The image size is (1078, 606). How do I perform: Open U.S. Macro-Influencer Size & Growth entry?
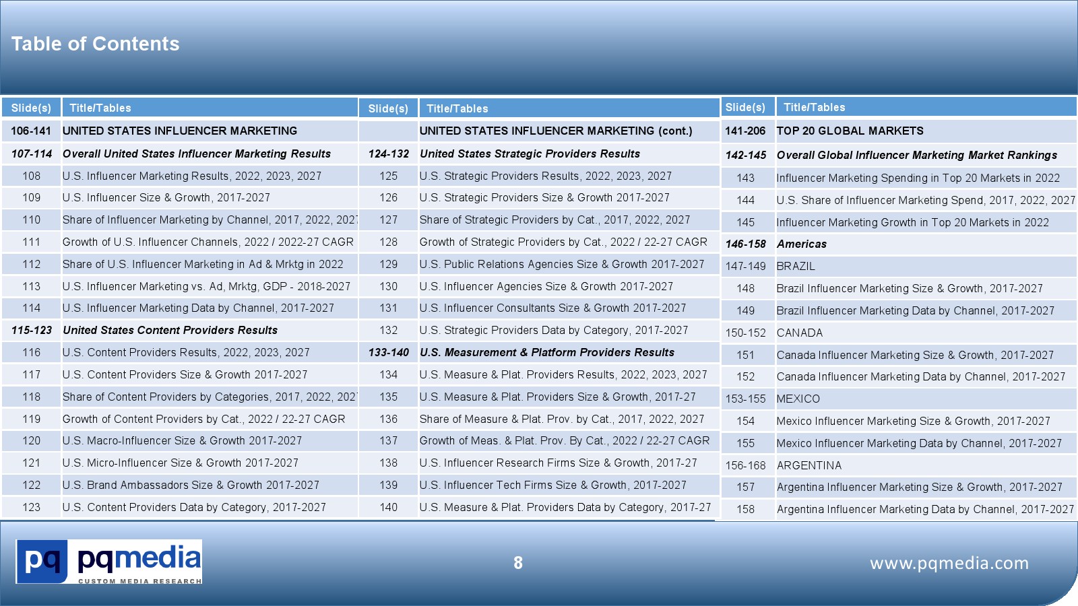pyautogui.click(x=182, y=440)
